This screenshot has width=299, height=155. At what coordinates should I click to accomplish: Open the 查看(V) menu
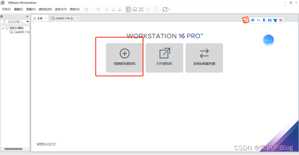[31, 9]
